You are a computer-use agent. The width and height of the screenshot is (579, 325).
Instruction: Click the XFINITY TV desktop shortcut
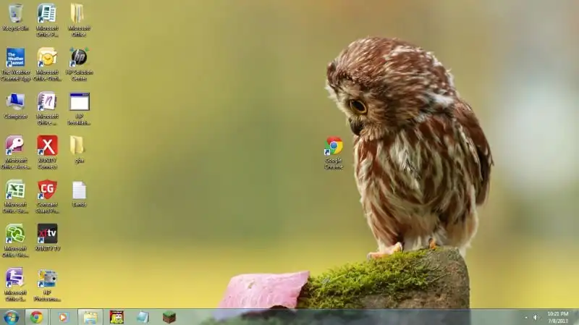pos(47,234)
